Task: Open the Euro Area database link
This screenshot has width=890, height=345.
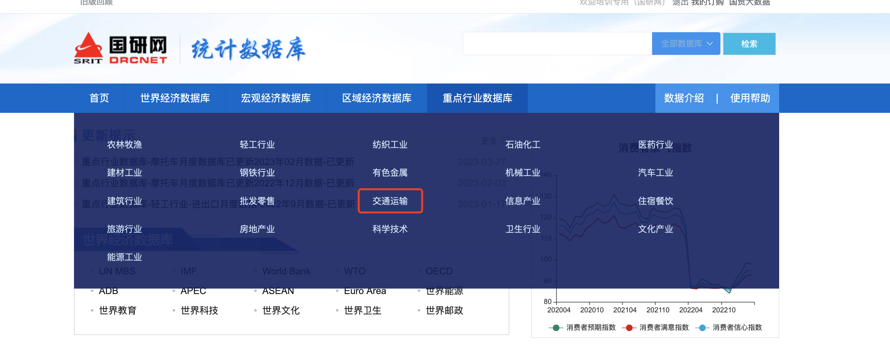Action: 365,291
